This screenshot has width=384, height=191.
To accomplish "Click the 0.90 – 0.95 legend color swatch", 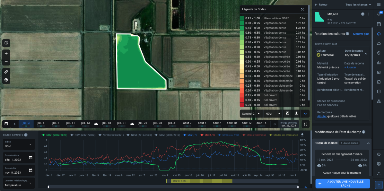I will tap(242, 23).
